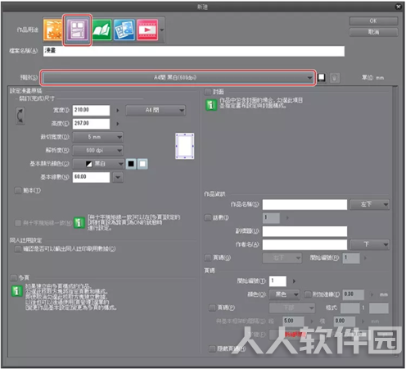This screenshot has width=406, height=369.
Task: Click the 取消 cancel button
Action: tap(373, 32)
